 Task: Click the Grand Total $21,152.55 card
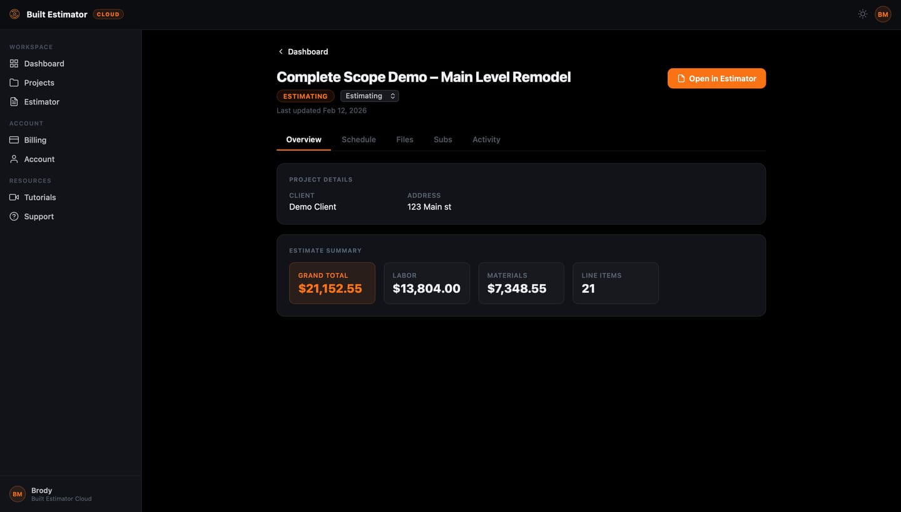click(x=332, y=283)
